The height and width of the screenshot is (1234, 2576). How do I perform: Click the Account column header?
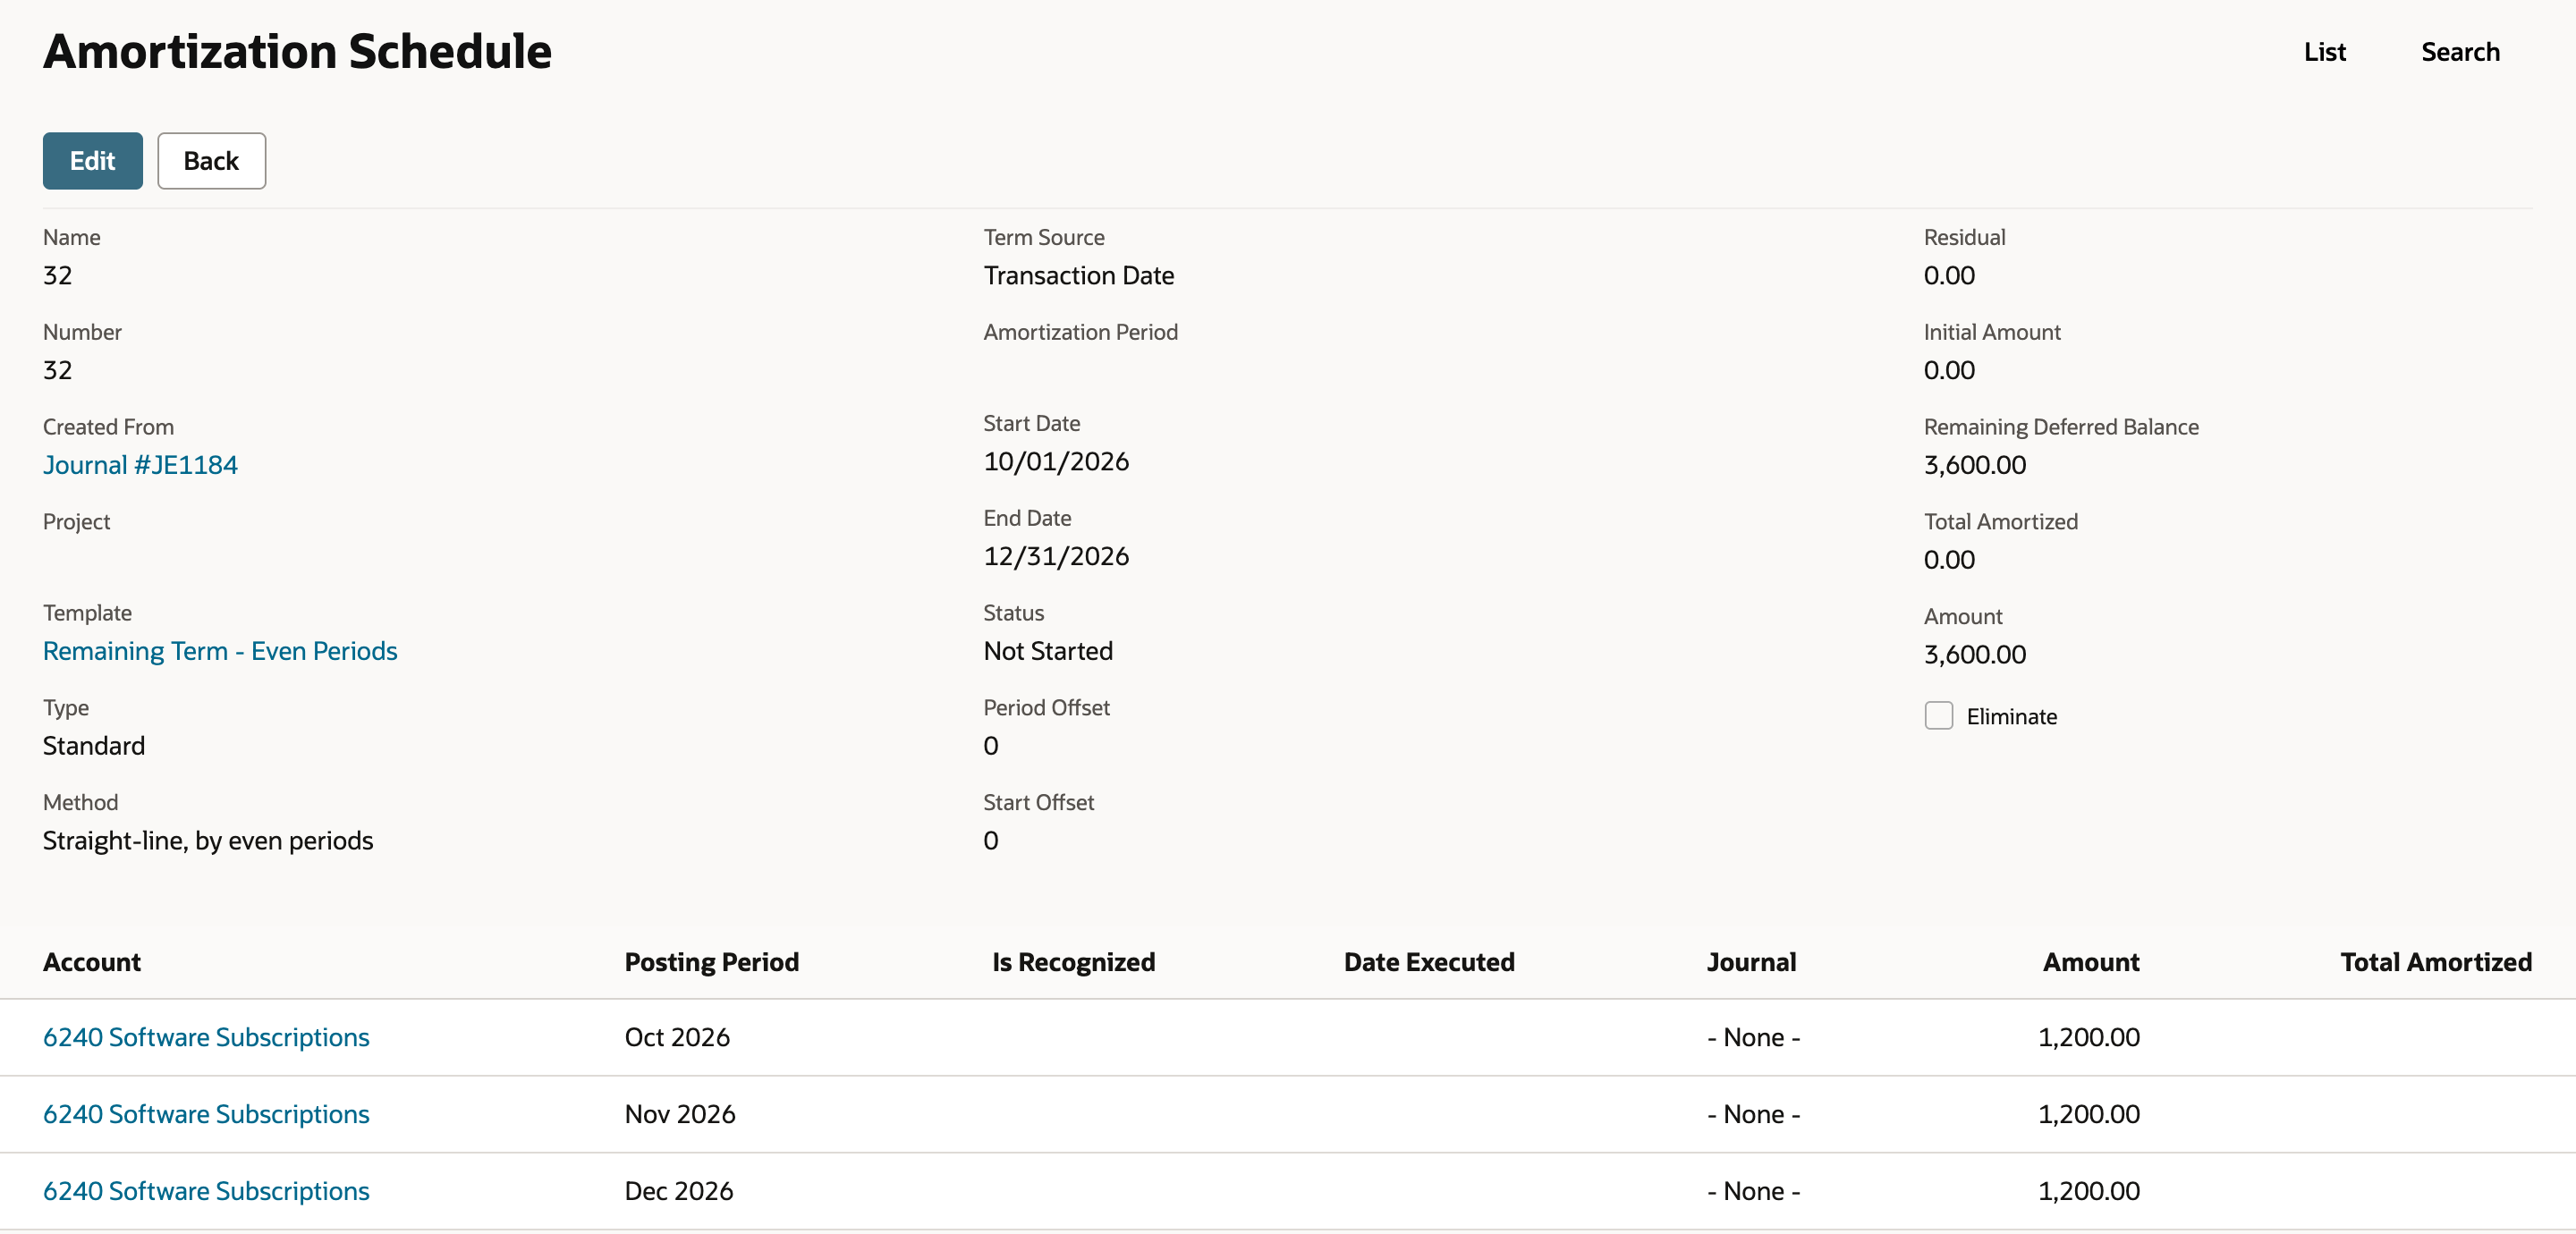pyautogui.click(x=92, y=962)
